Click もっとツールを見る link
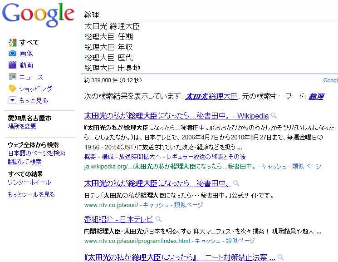 pos(31,194)
